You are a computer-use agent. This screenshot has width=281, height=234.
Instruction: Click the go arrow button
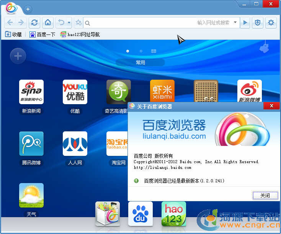click(245, 23)
